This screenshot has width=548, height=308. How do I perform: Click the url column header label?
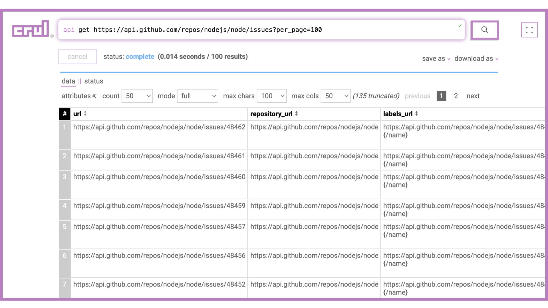(x=77, y=114)
